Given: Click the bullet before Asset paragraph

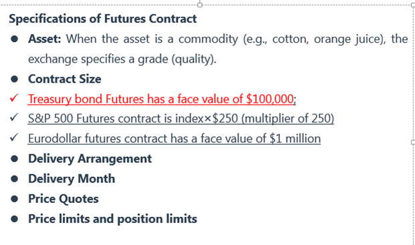Looking at the screenshot, I should coord(14,39).
